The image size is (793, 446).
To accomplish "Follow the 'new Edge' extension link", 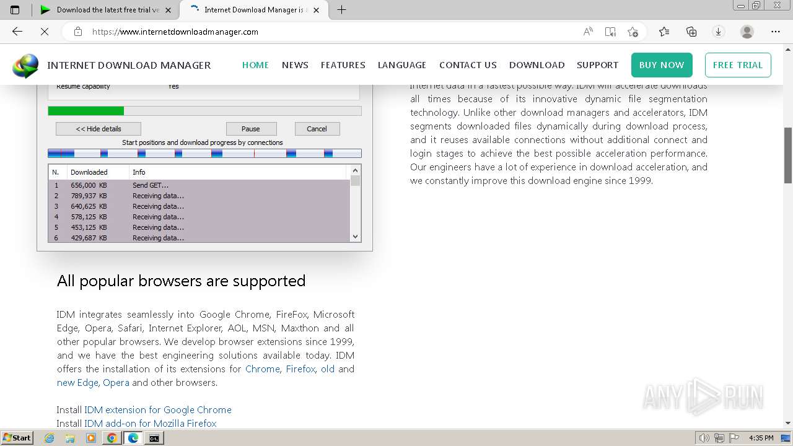I will [x=77, y=382].
